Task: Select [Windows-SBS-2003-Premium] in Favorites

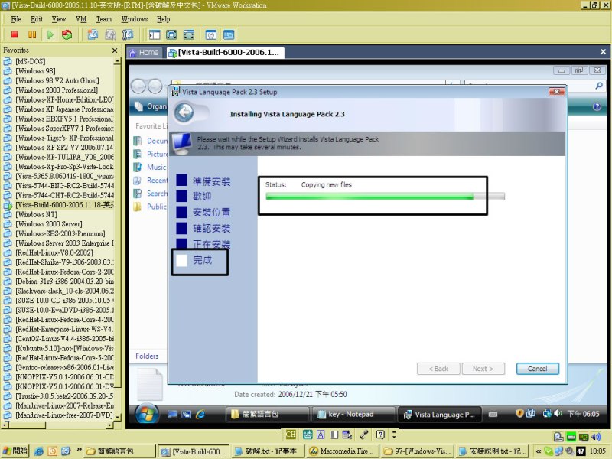Action: point(60,234)
